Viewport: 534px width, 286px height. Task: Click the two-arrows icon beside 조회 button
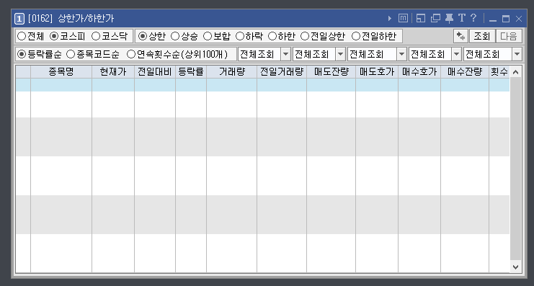(x=460, y=36)
